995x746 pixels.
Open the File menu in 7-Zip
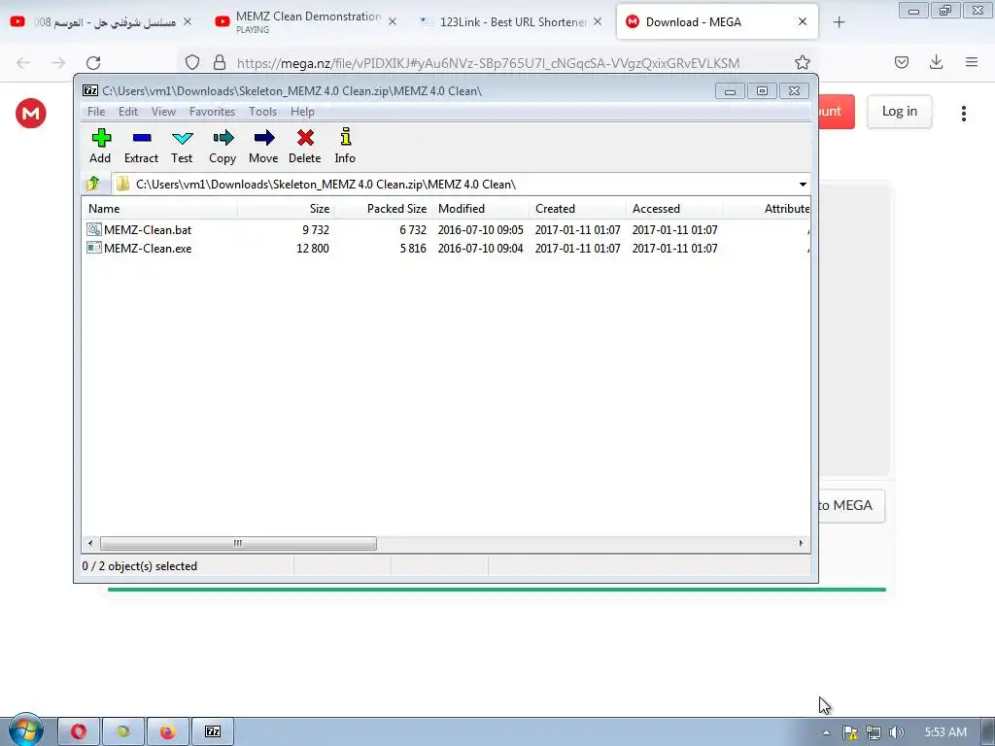pos(96,112)
